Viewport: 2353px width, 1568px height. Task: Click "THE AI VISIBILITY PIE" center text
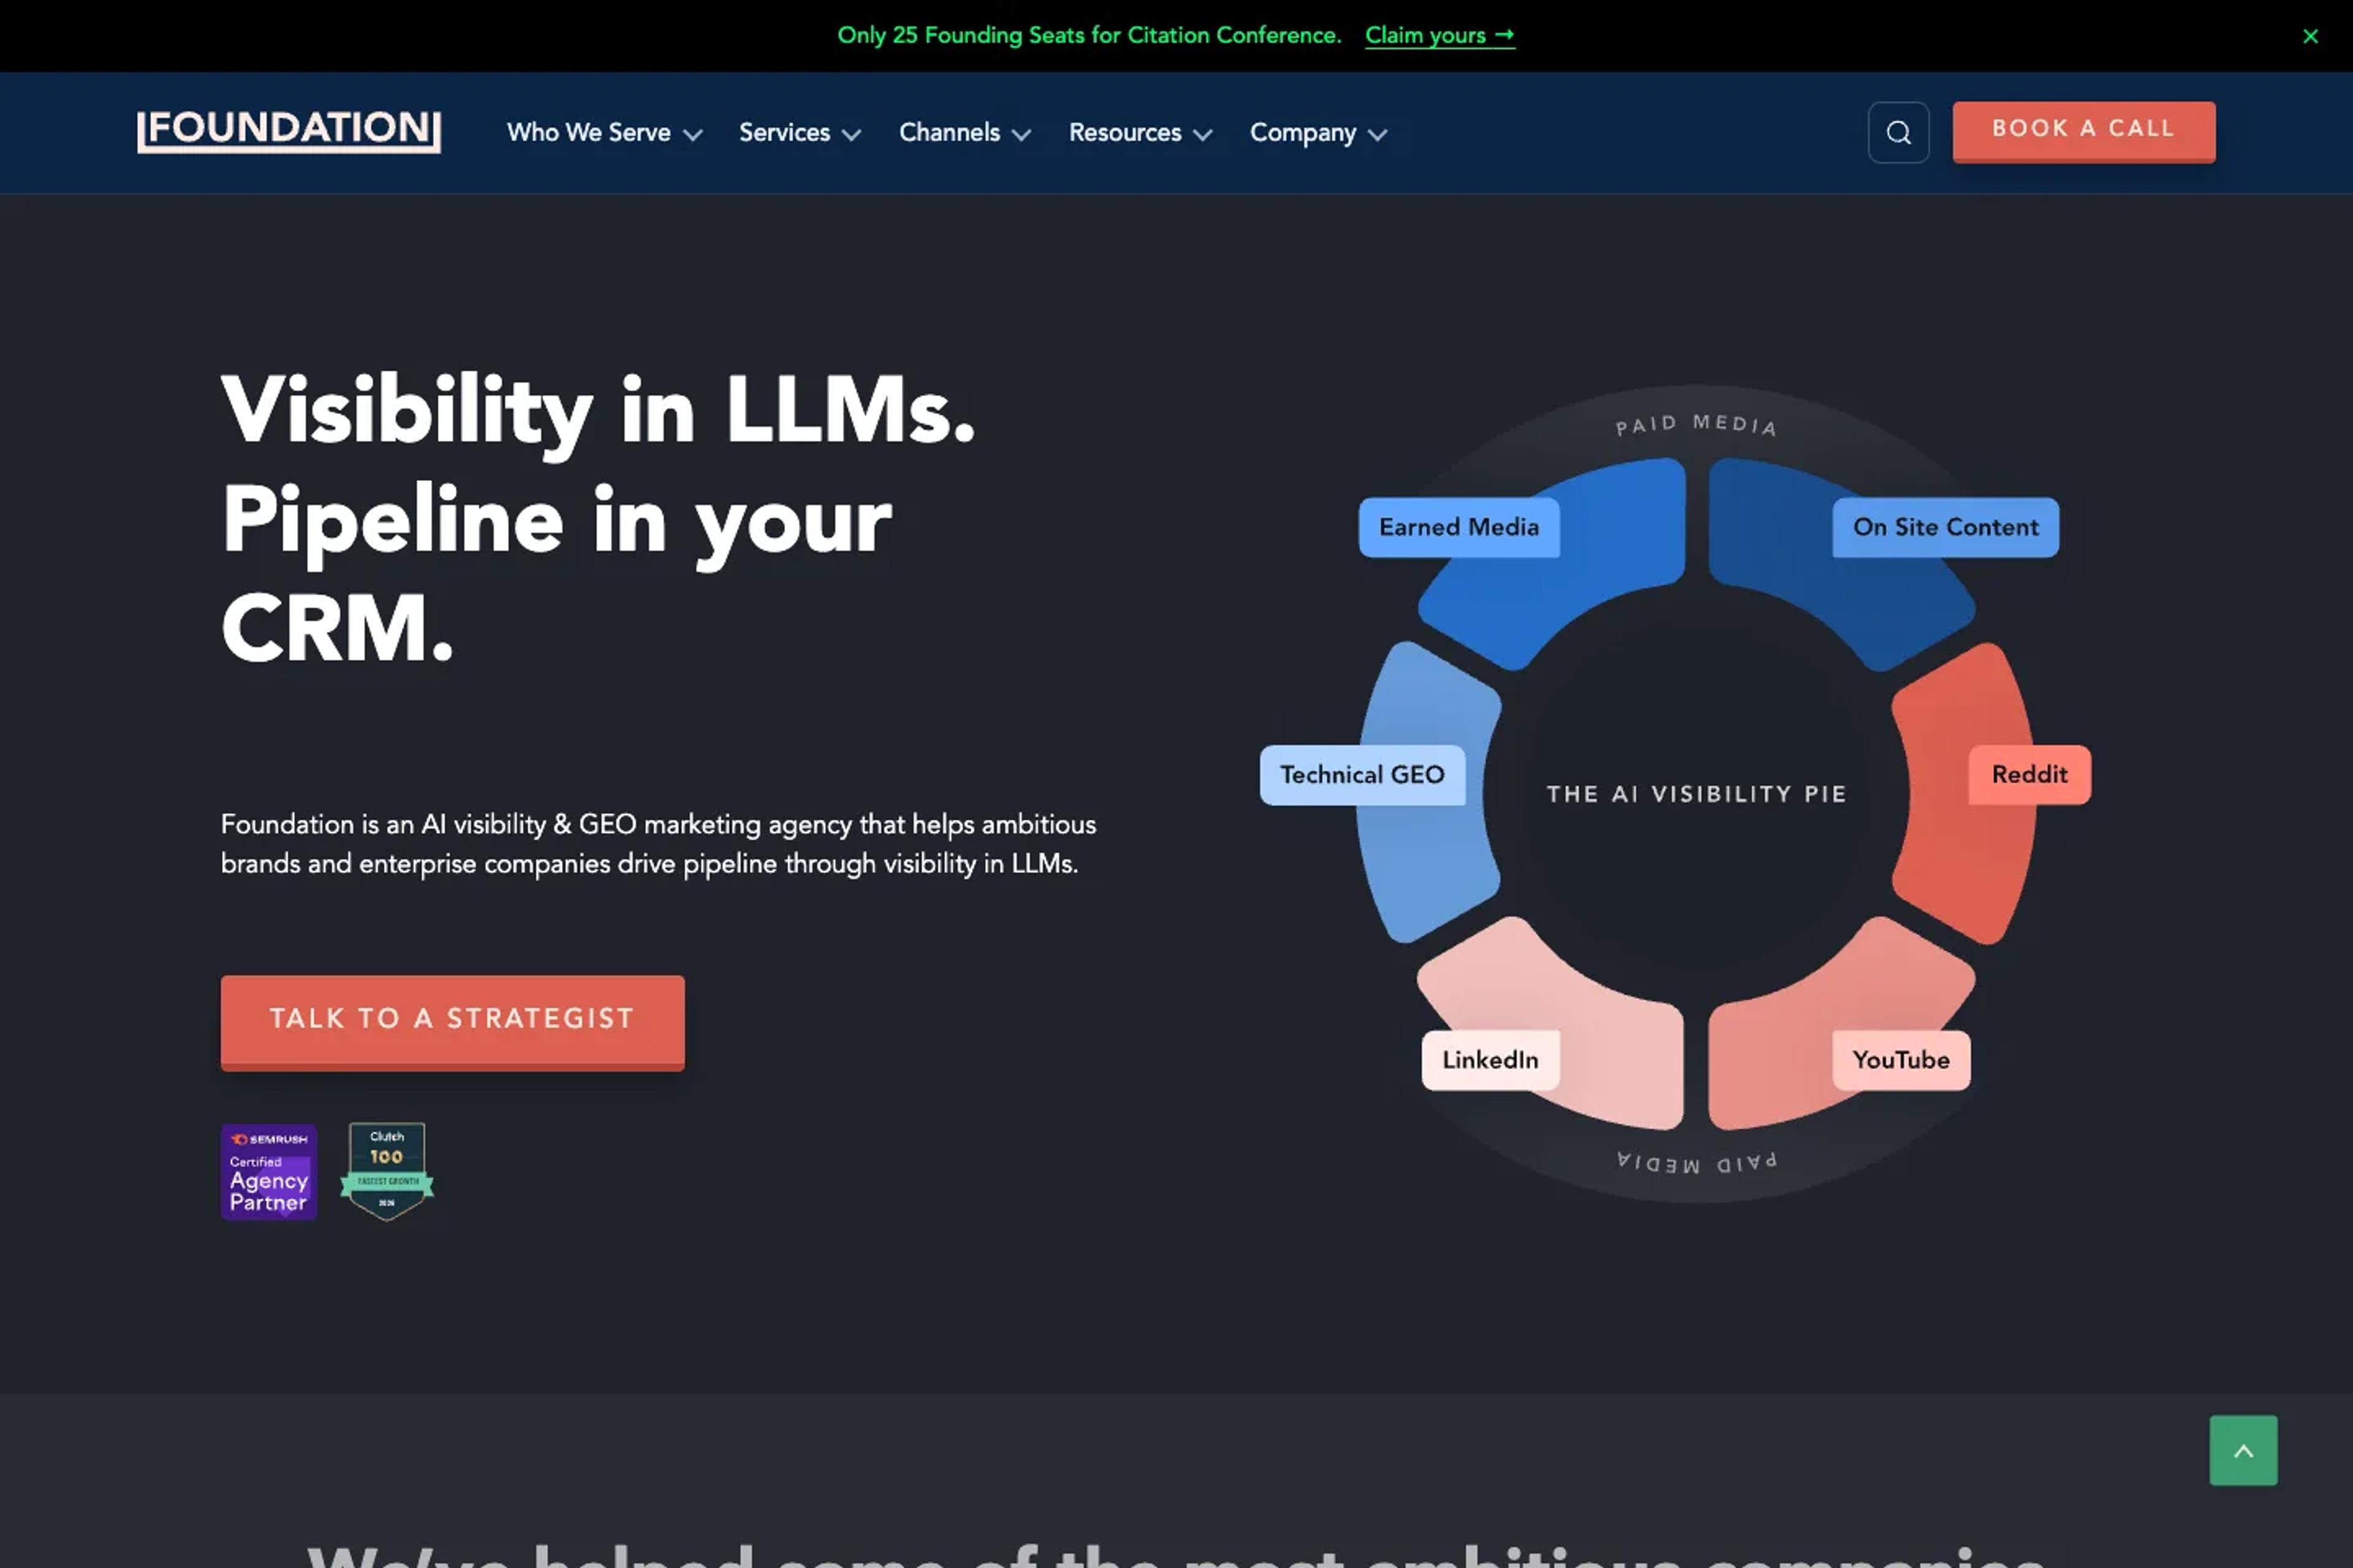[1696, 794]
